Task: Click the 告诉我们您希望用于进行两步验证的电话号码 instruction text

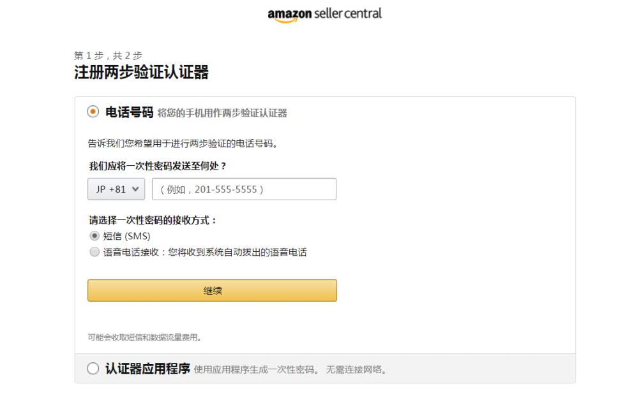Action: pos(183,143)
